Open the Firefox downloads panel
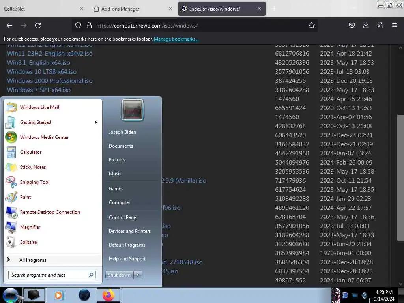404x303 pixels. (366, 25)
